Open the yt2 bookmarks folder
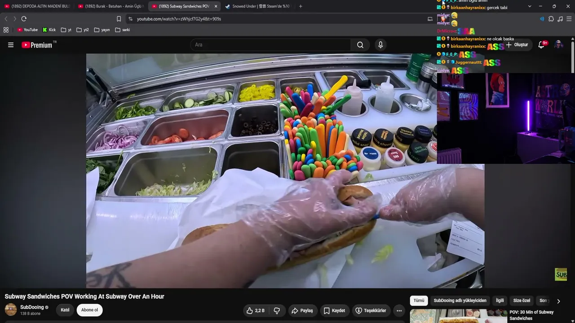575x323 pixels. point(83,30)
